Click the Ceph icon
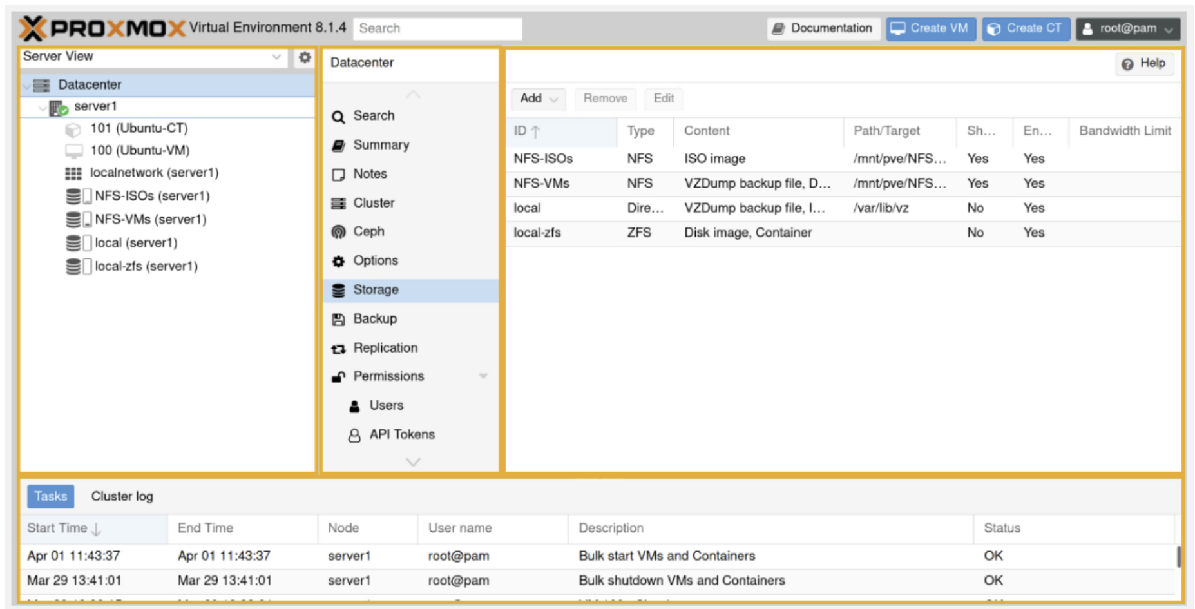 click(338, 232)
